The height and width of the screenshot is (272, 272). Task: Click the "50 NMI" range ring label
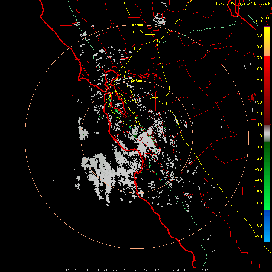(137, 81)
